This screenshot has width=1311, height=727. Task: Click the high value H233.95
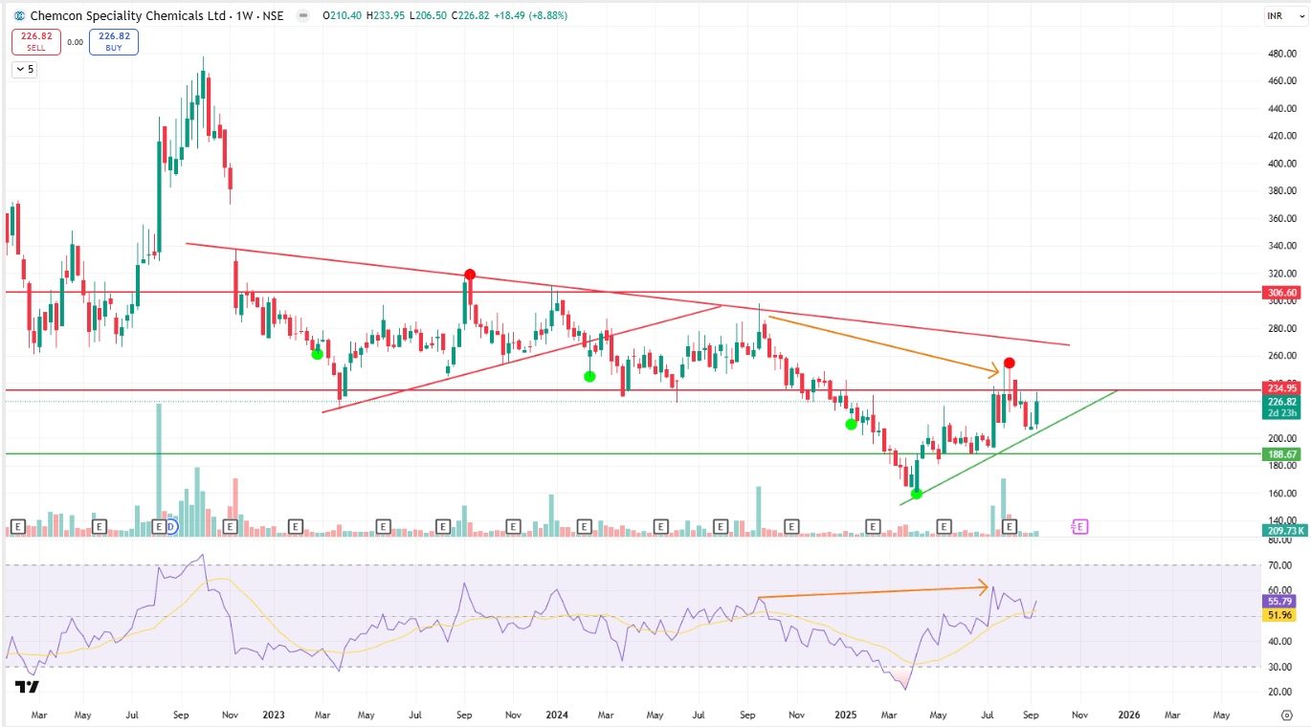coord(385,15)
